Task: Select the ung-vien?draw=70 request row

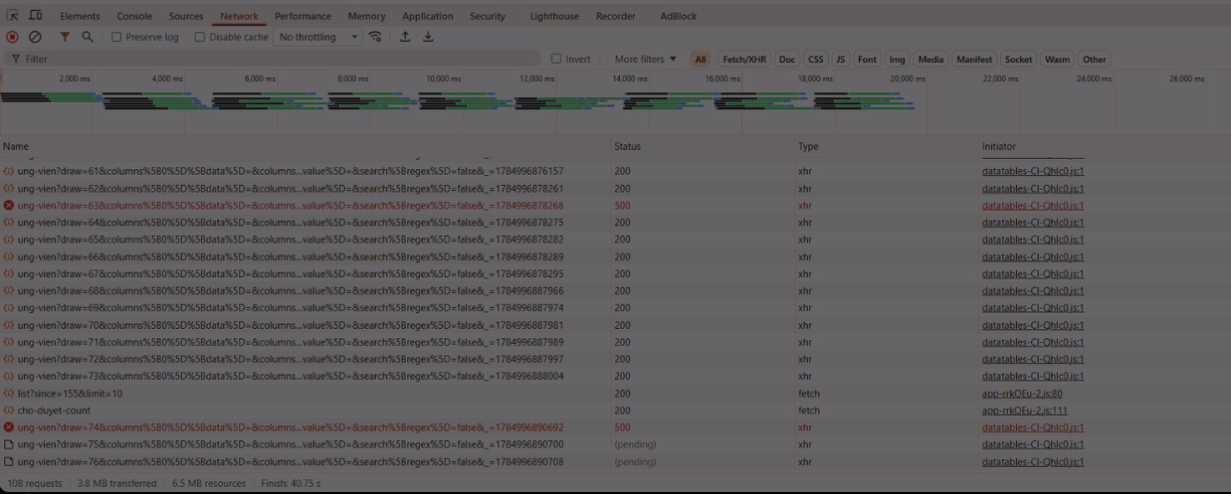Action: tap(615, 325)
